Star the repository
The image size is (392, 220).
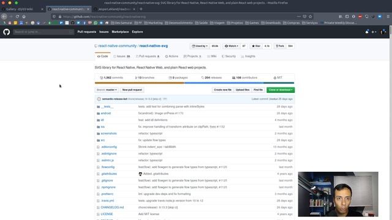256,46
